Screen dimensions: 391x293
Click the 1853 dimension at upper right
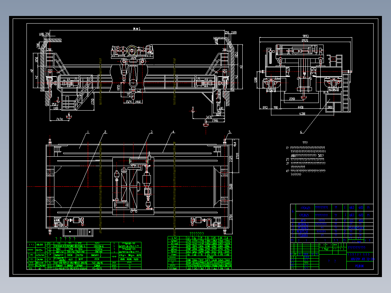(x=236, y=54)
